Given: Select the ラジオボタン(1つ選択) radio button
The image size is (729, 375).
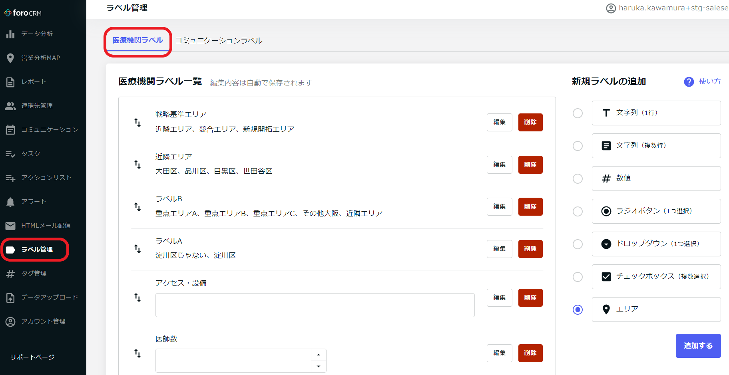Looking at the screenshot, I should click(578, 211).
